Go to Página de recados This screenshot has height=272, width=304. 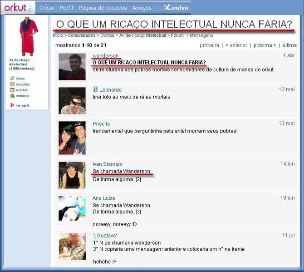[103, 8]
